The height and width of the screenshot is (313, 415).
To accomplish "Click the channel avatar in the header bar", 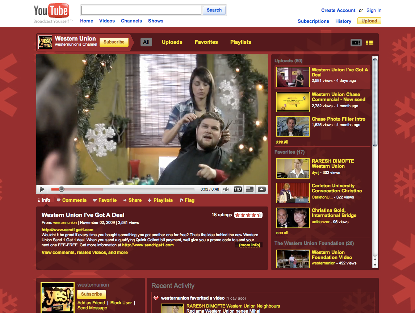I will coord(45,42).
